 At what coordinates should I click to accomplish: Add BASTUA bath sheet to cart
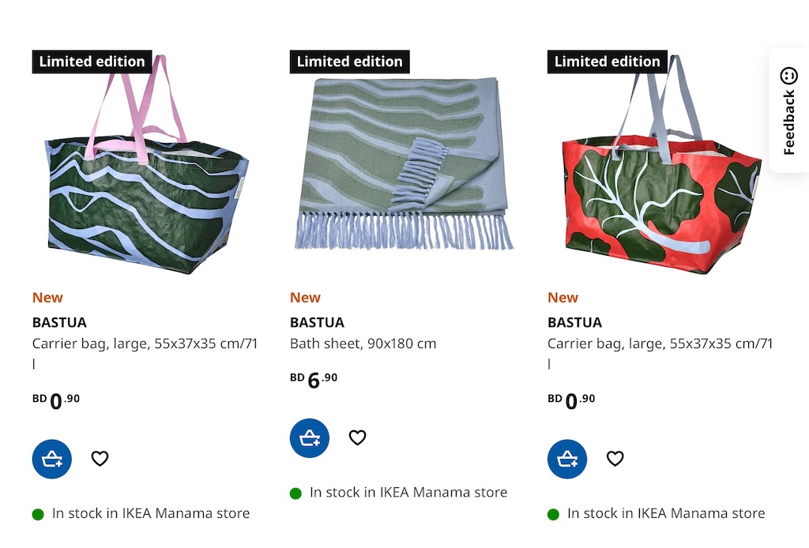click(x=310, y=437)
